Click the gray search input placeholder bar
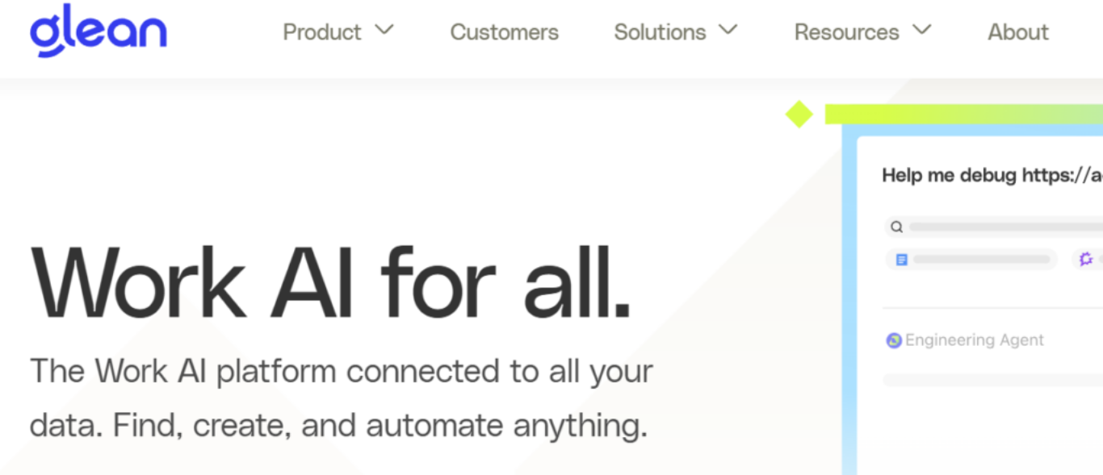 pyautogui.click(x=1006, y=227)
